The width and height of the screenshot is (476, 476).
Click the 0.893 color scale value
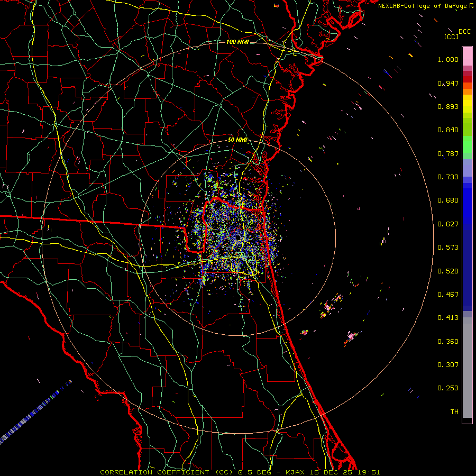click(448, 106)
